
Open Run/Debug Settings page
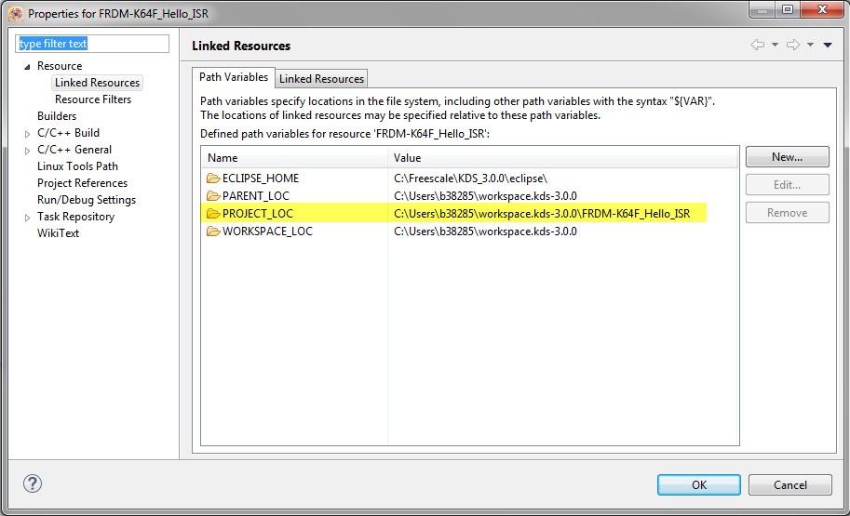point(87,200)
